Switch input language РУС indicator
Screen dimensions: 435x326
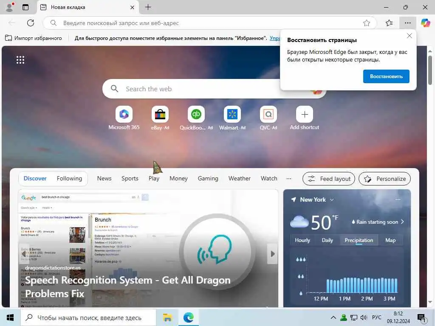click(x=376, y=318)
